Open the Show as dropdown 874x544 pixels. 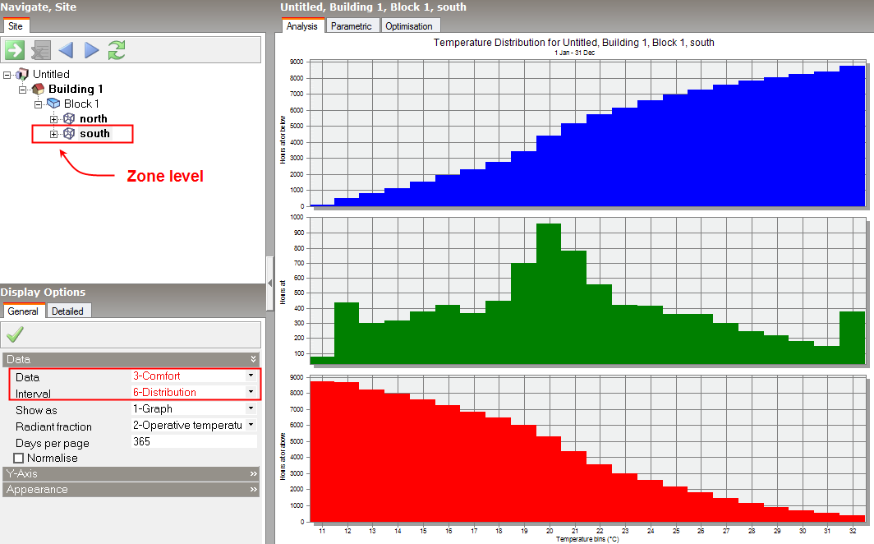coord(250,409)
